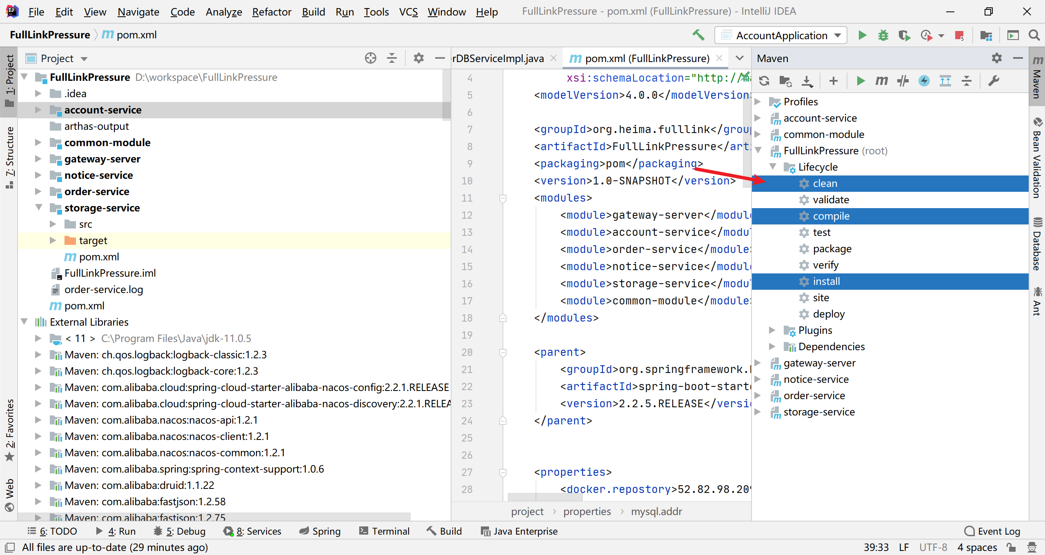Open the Database side tool window

point(1037,244)
